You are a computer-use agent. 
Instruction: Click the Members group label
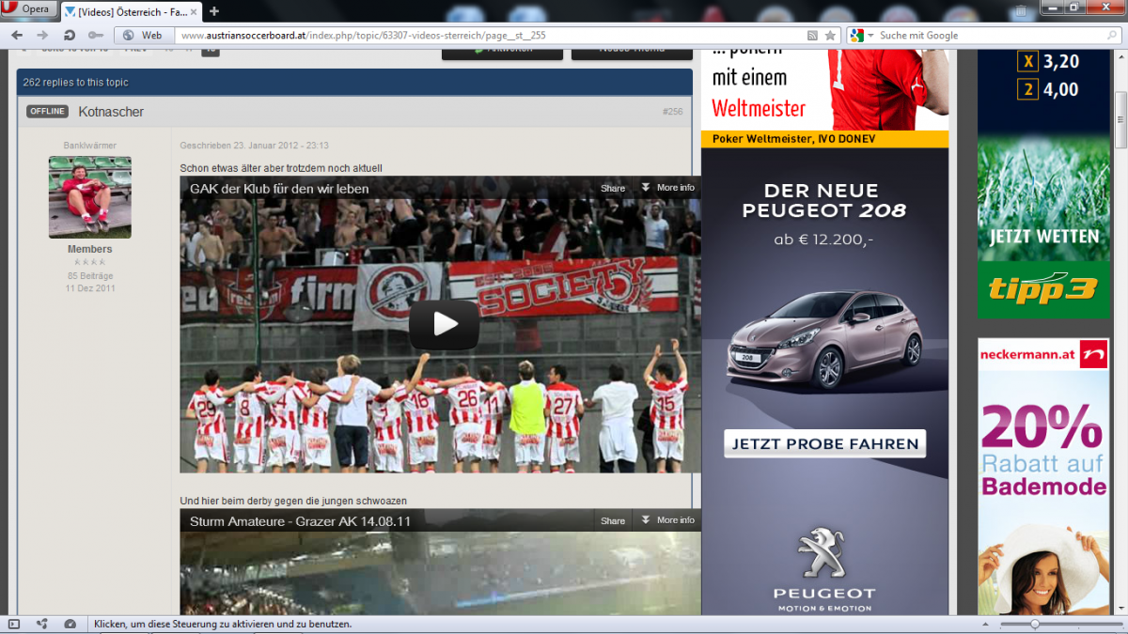[x=89, y=249]
